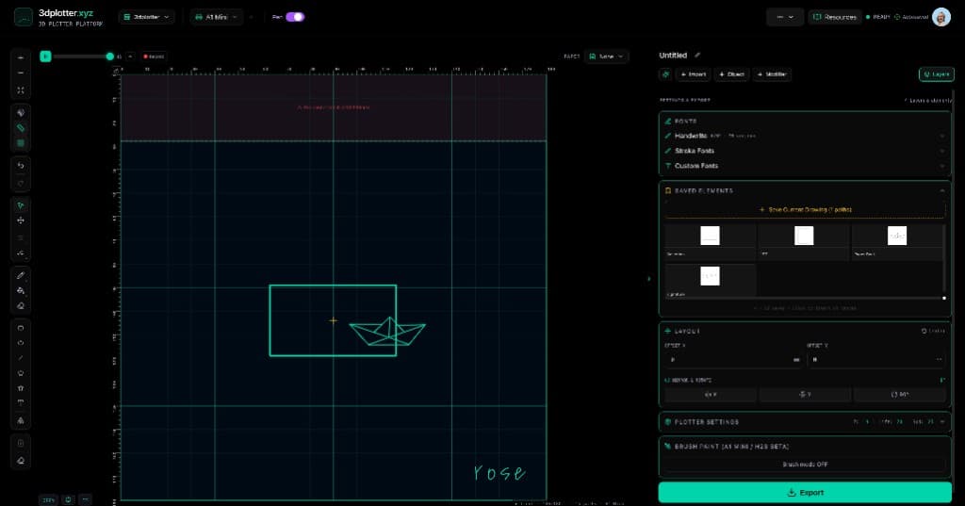Click the zoom in icon in the left toolbar
This screenshot has width=965, height=506.
(21, 57)
